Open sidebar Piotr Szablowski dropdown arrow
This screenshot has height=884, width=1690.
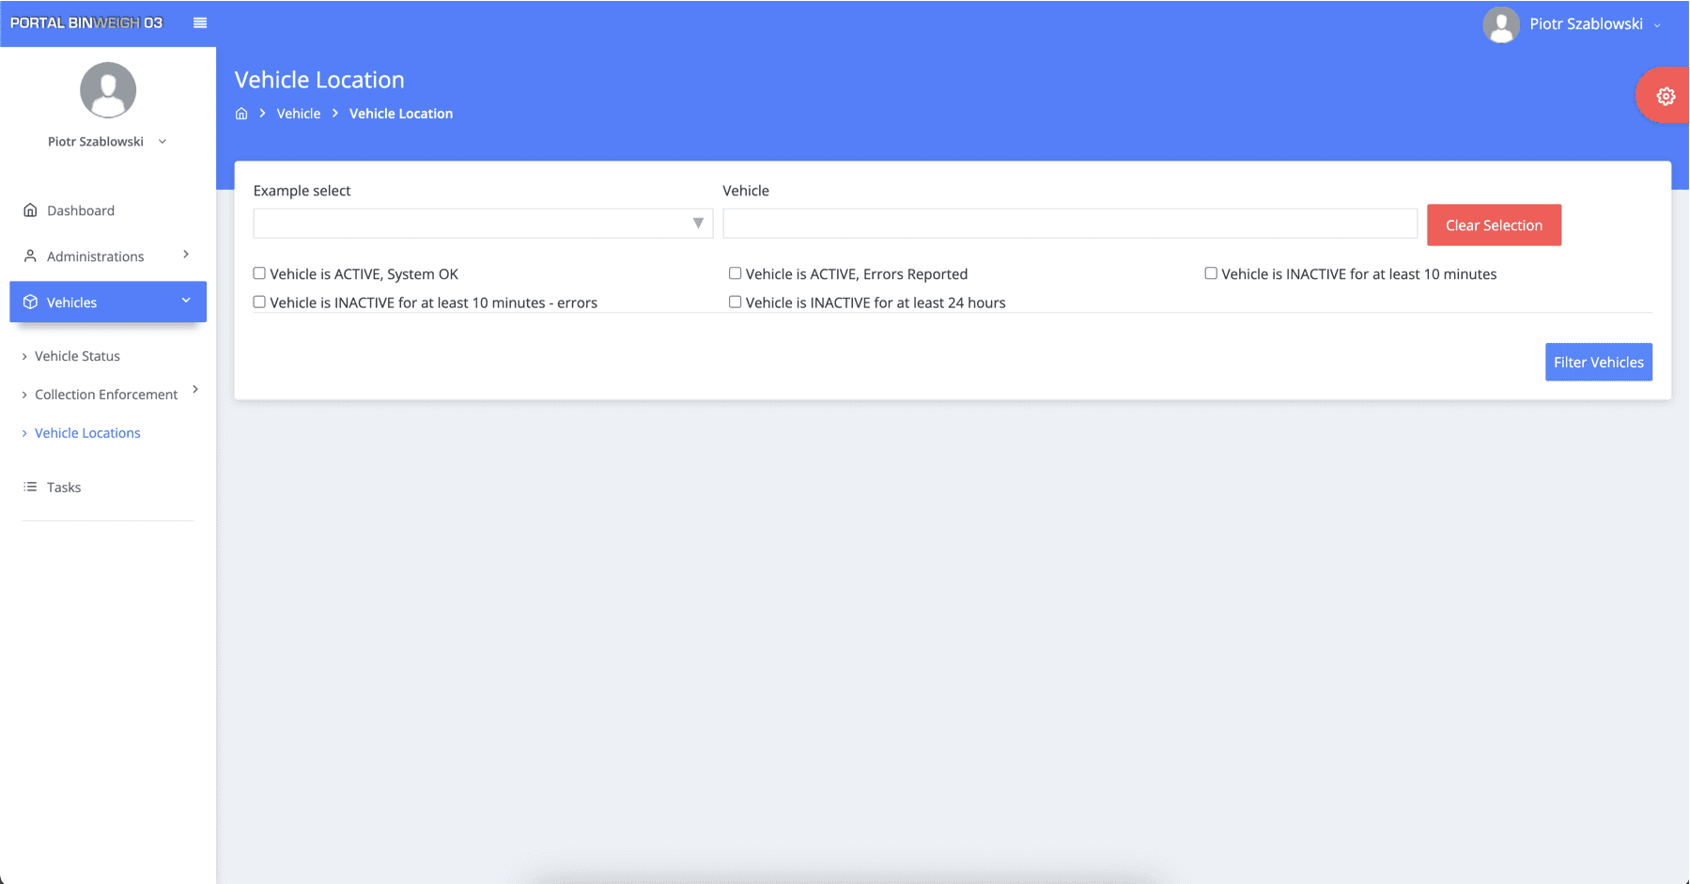[163, 142]
